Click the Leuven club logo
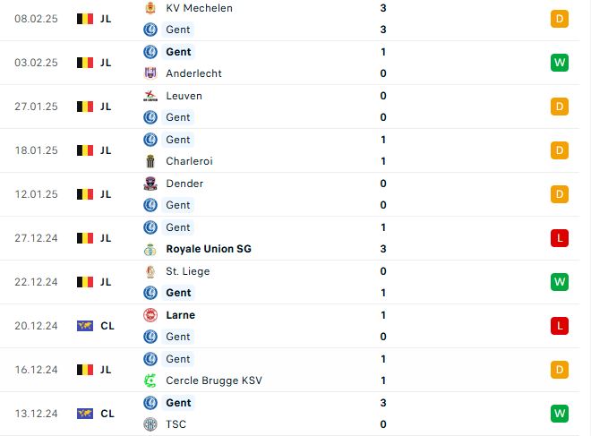591x436 pixels. pyautogui.click(x=150, y=96)
